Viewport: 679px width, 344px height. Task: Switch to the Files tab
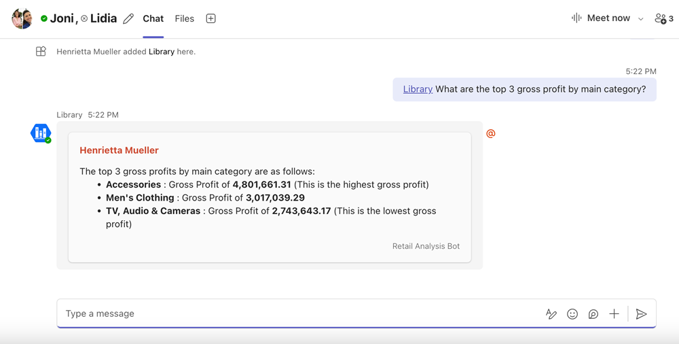184,19
